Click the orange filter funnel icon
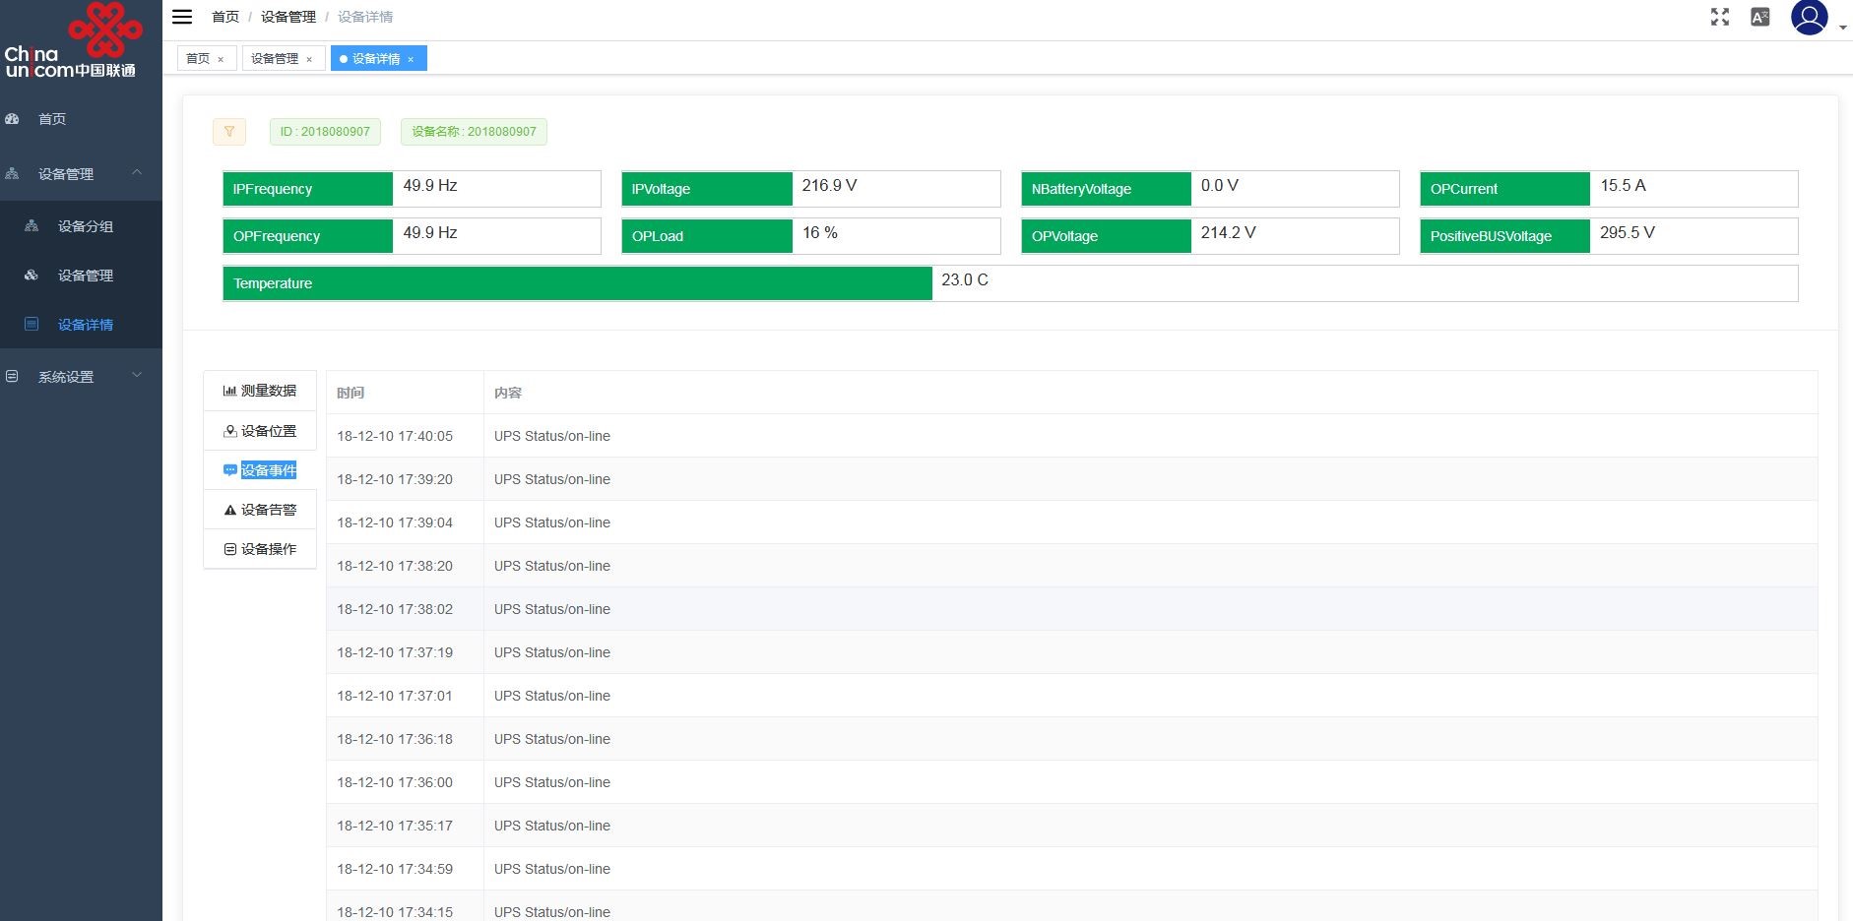 pos(229,132)
